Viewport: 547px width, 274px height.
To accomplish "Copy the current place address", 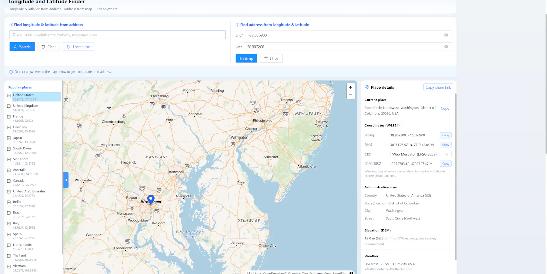I will [445, 108].
